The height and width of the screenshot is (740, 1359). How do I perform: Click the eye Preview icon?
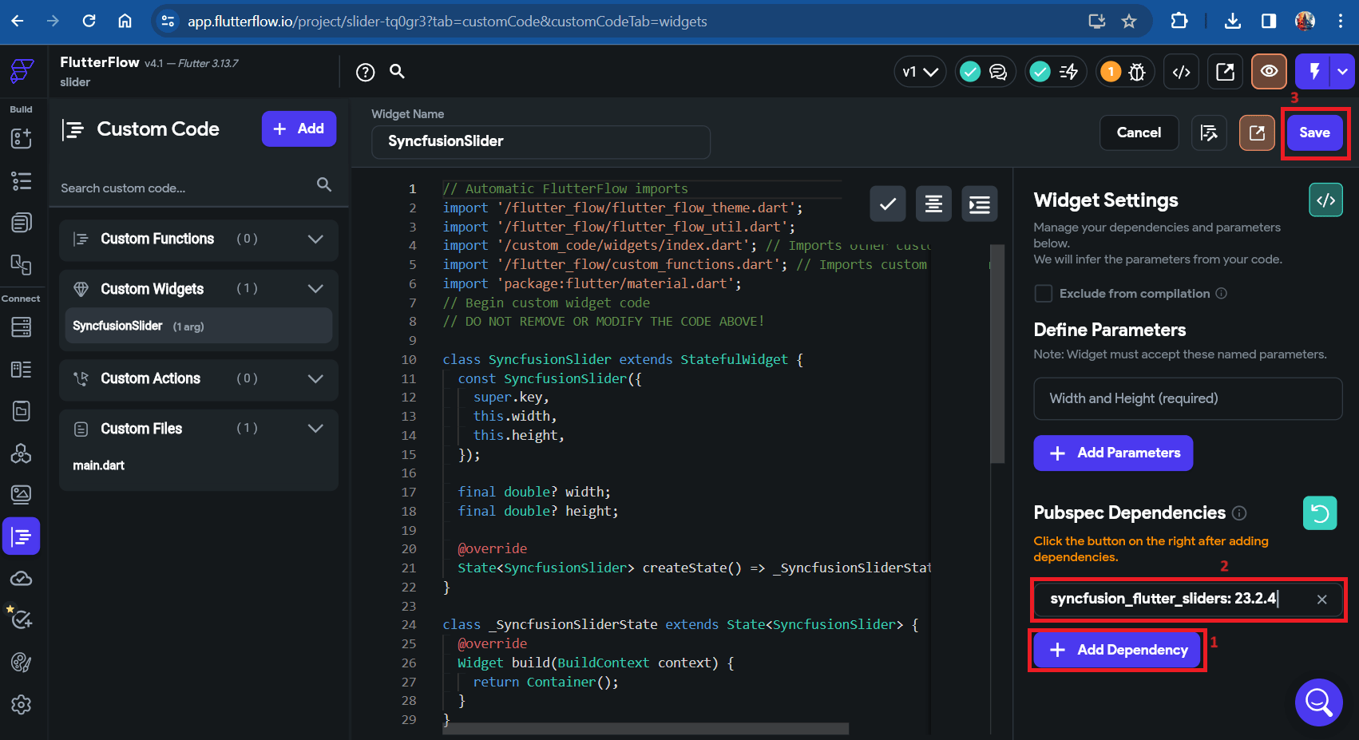click(1269, 72)
